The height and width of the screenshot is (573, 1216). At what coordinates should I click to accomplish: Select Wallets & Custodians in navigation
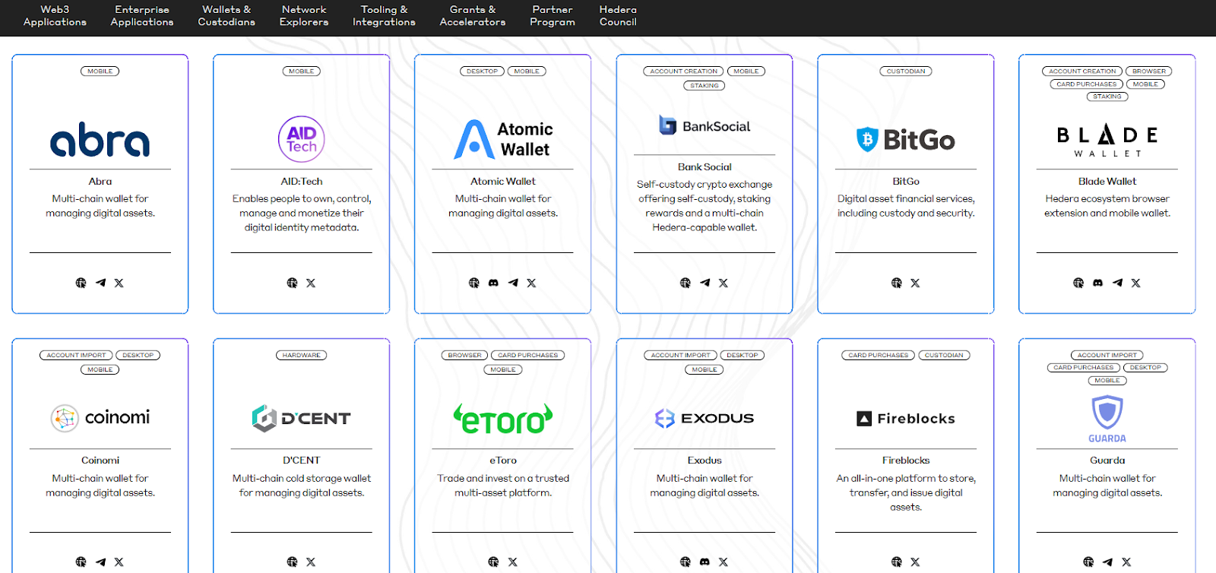tap(226, 16)
